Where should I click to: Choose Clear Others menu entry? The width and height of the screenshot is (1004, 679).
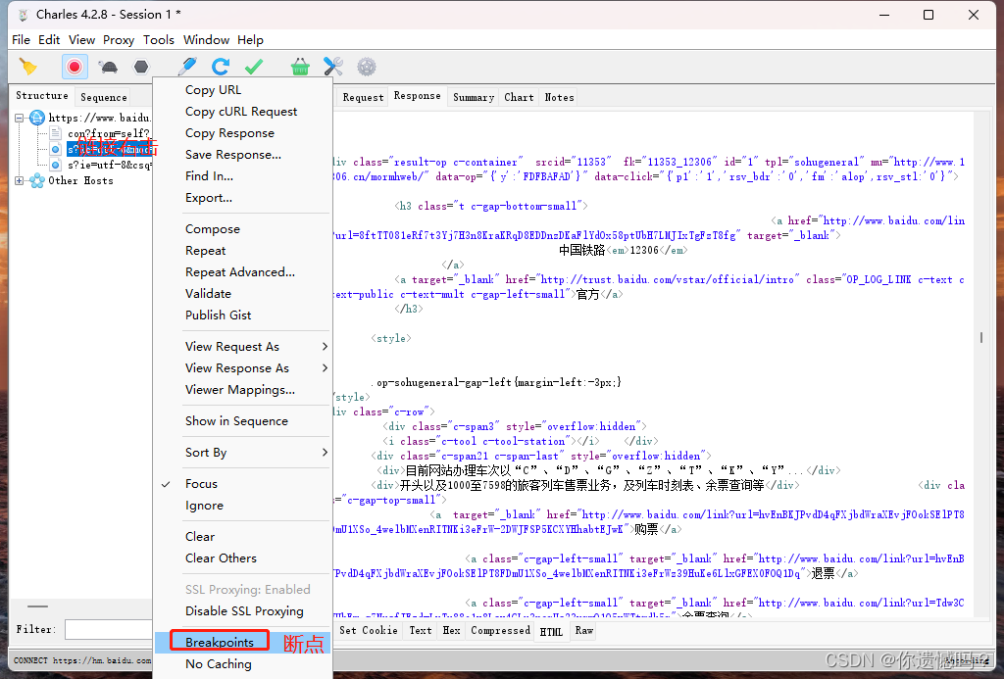click(221, 558)
